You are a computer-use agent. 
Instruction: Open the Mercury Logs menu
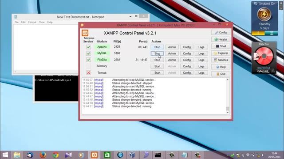(201, 66)
